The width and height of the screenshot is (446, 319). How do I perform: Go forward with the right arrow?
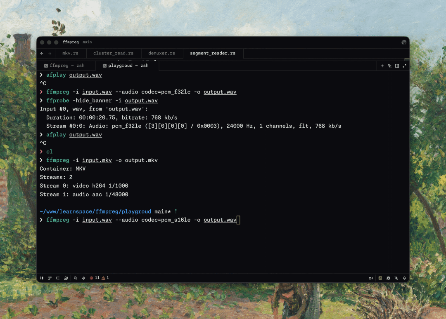click(50, 53)
